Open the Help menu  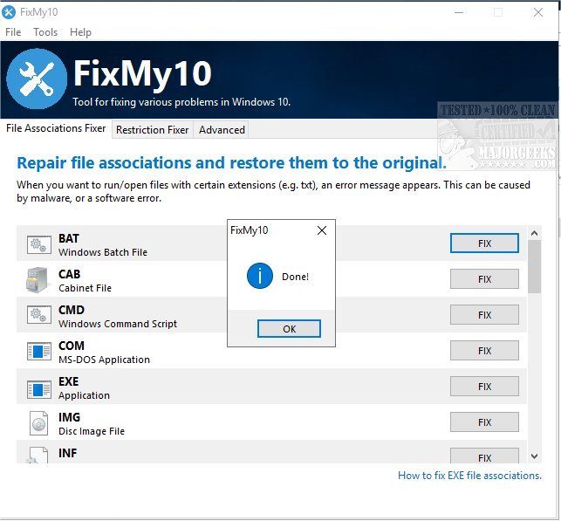click(x=80, y=32)
